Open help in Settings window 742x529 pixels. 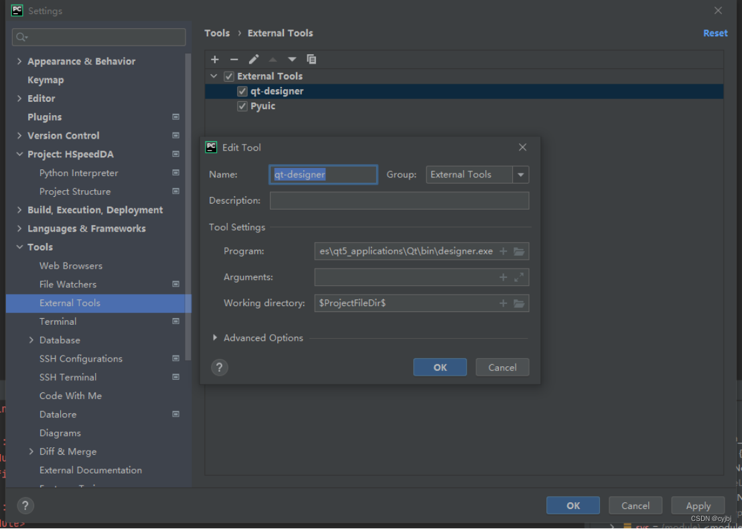(25, 506)
